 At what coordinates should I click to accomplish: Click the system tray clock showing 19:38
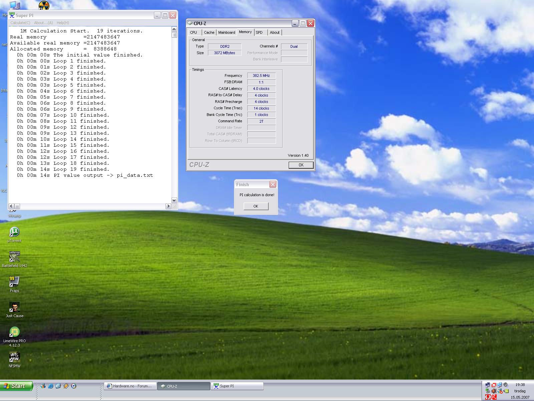click(520, 385)
